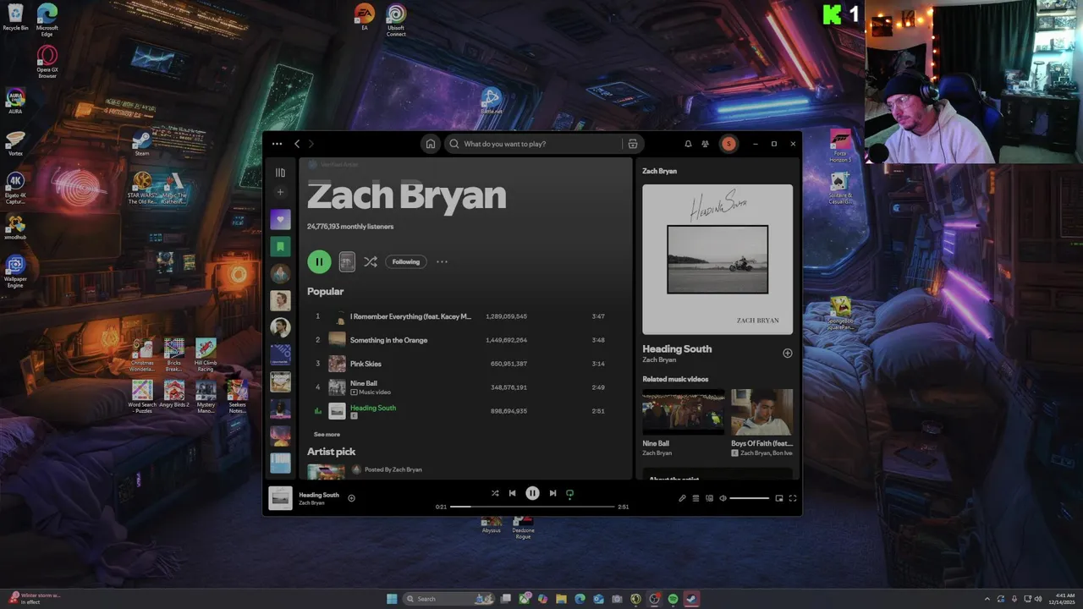
Task: Click See more under Popular
Action: click(327, 434)
